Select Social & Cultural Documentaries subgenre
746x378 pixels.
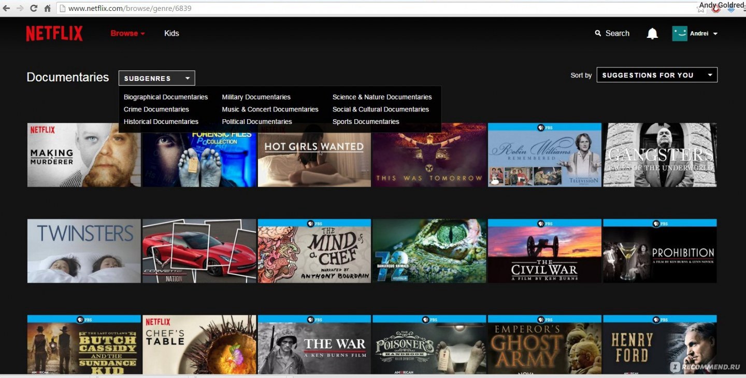pyautogui.click(x=381, y=109)
